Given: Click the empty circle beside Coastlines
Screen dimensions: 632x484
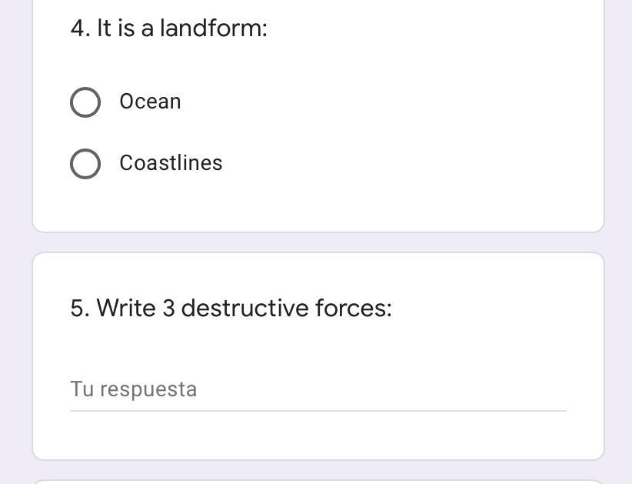Looking at the screenshot, I should pyautogui.click(x=85, y=164).
